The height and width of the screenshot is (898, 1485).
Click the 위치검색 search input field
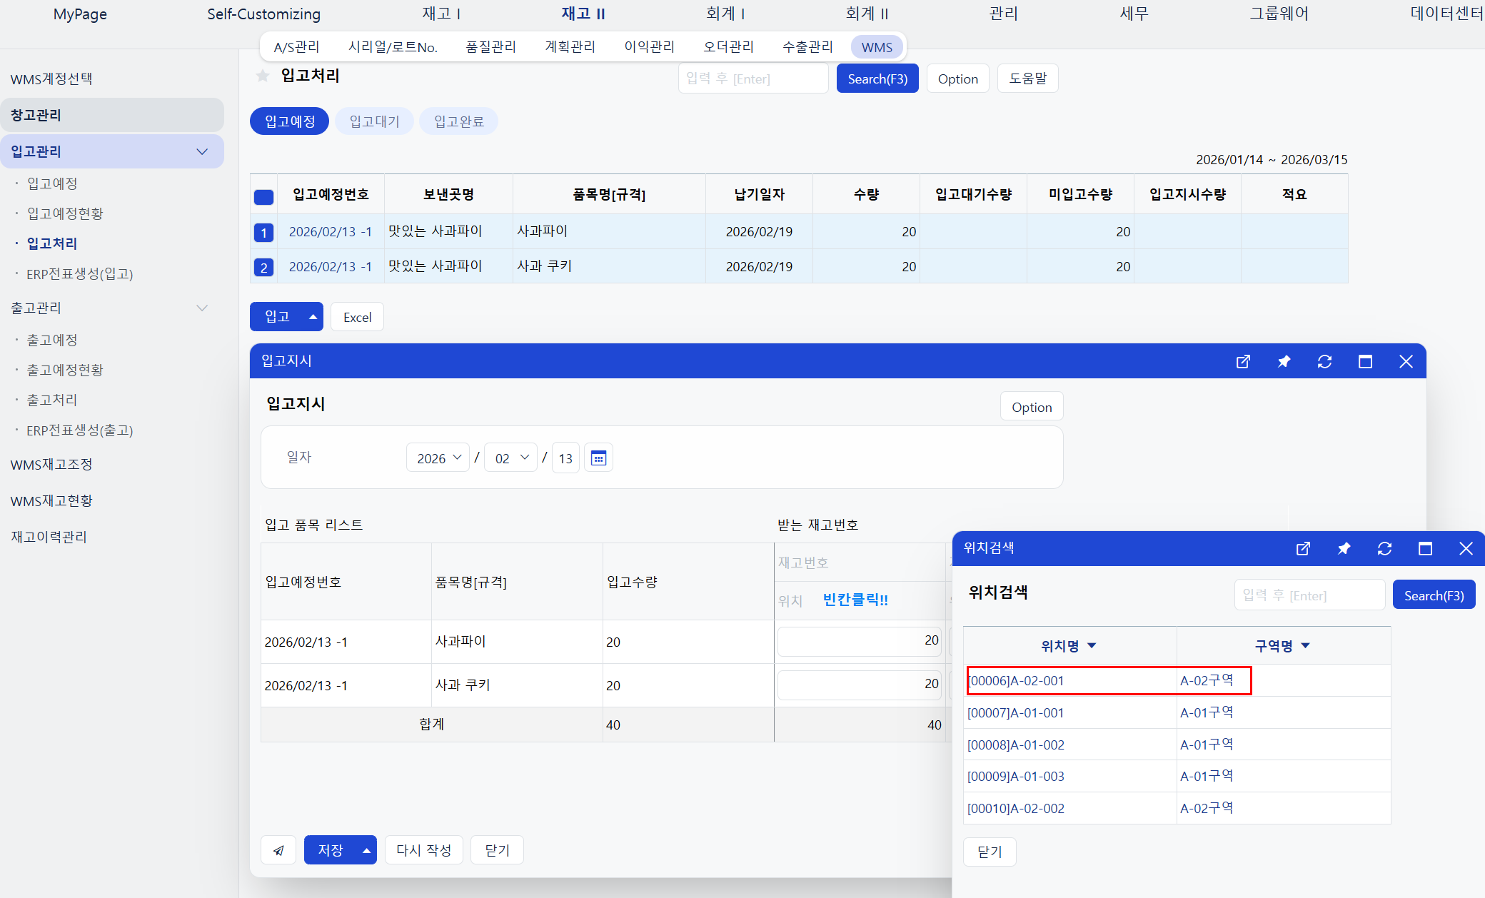[x=1309, y=595]
